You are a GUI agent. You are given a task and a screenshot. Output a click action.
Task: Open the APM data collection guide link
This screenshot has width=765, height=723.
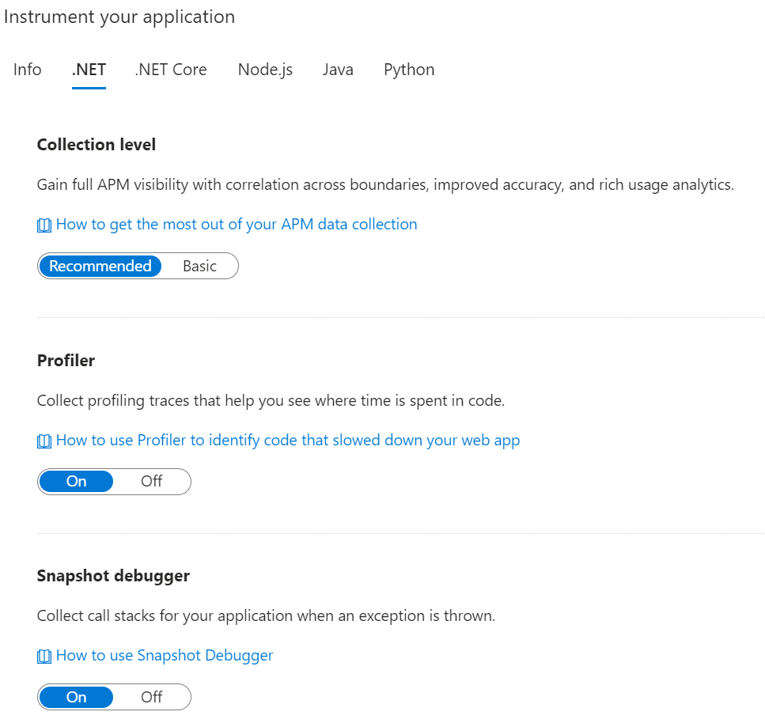236,225
